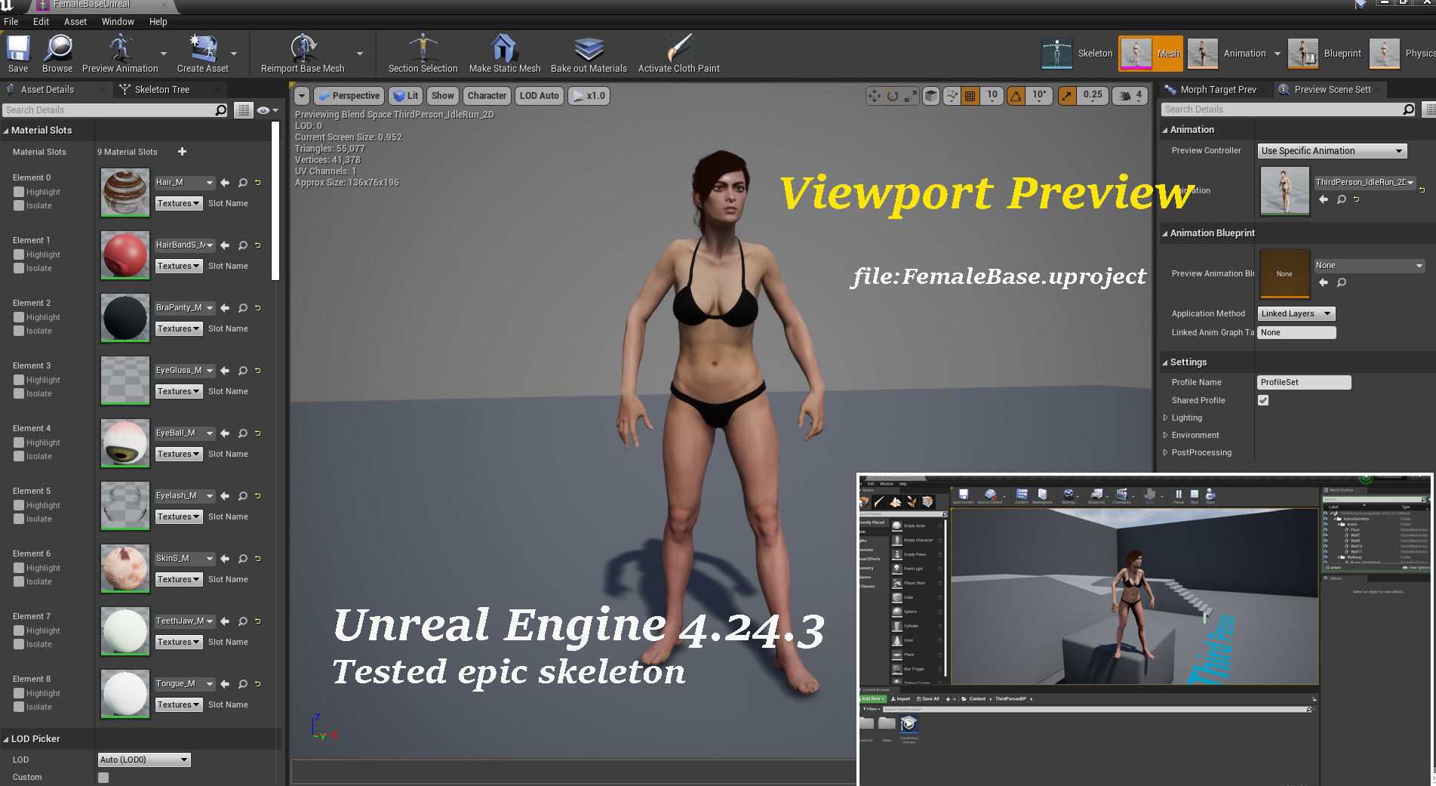
Task: Click Create Asset icon
Action: tap(202, 54)
